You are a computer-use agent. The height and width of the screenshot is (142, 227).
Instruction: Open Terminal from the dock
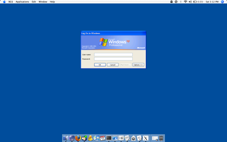click(x=109, y=138)
